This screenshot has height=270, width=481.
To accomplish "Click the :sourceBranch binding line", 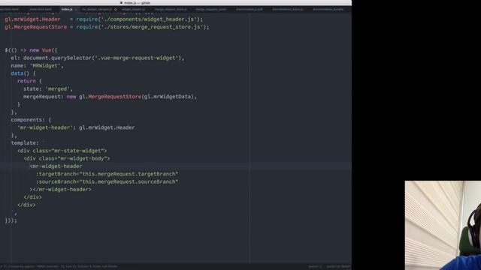I will (107, 181).
